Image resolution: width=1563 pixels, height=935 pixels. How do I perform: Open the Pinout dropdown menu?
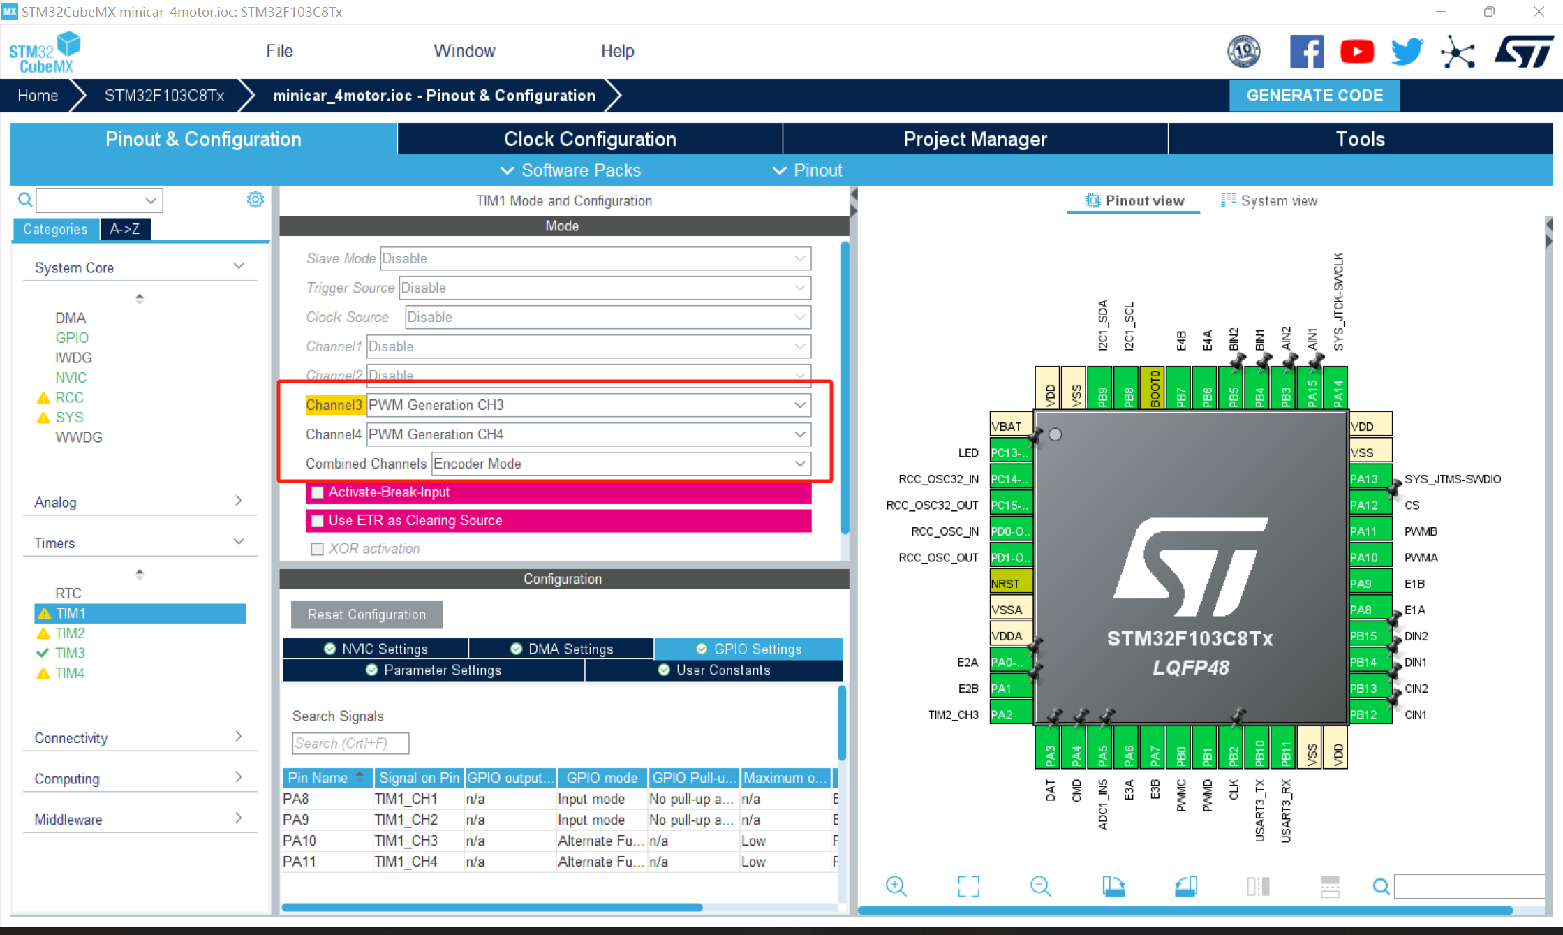point(808,170)
